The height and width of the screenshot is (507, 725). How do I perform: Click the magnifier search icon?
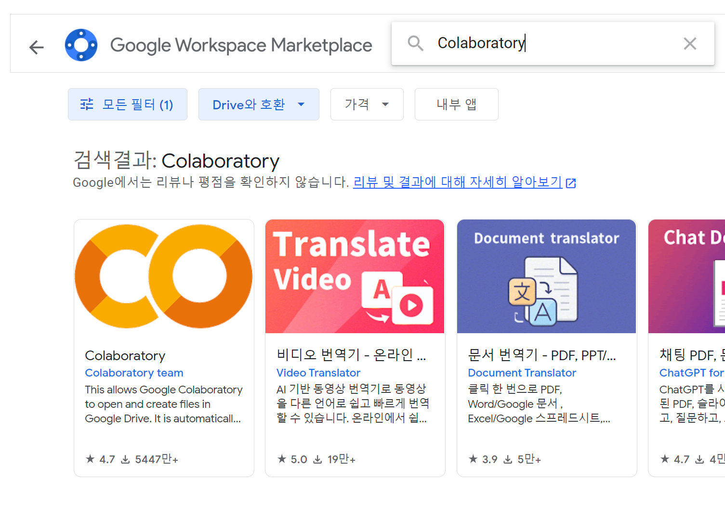click(x=415, y=43)
